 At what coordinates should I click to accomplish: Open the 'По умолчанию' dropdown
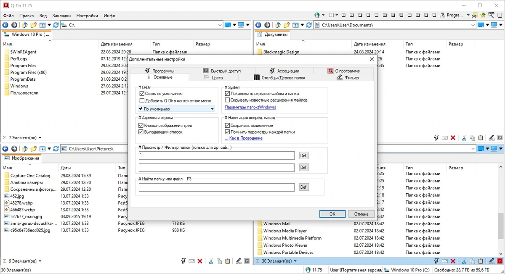(177, 109)
